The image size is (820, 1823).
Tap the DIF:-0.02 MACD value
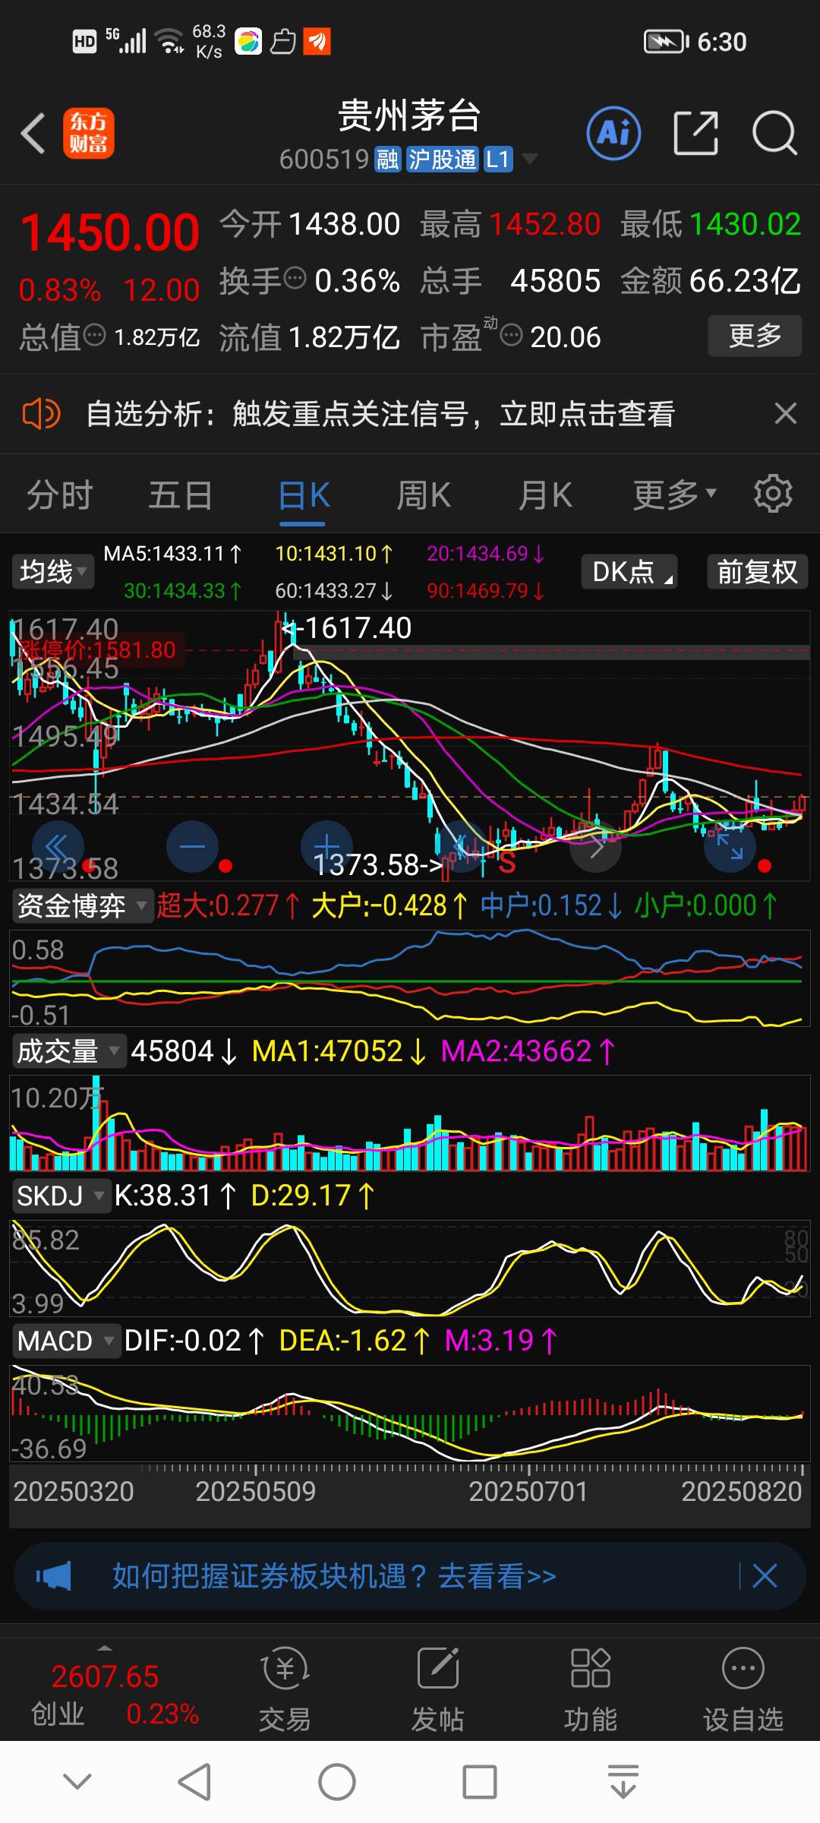tap(193, 1341)
